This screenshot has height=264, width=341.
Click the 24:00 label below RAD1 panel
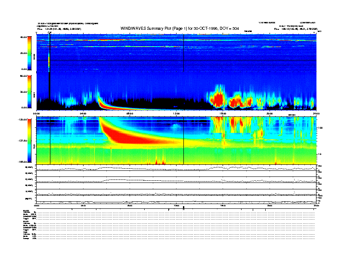pos(315,113)
